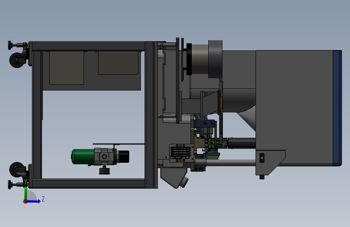Select the green motor body
The image size is (350, 227).
click(83, 157)
